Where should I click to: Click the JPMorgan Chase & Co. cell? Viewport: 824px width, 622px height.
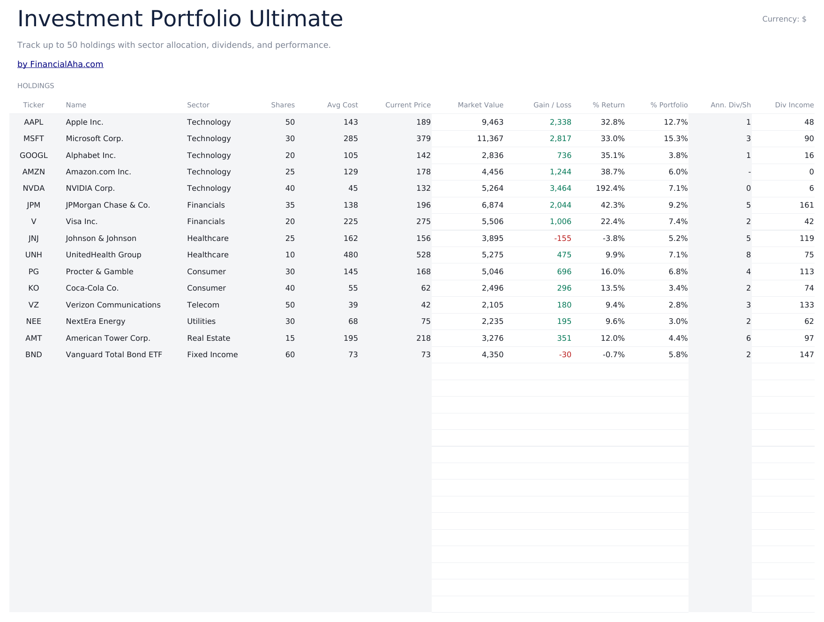[108, 205]
